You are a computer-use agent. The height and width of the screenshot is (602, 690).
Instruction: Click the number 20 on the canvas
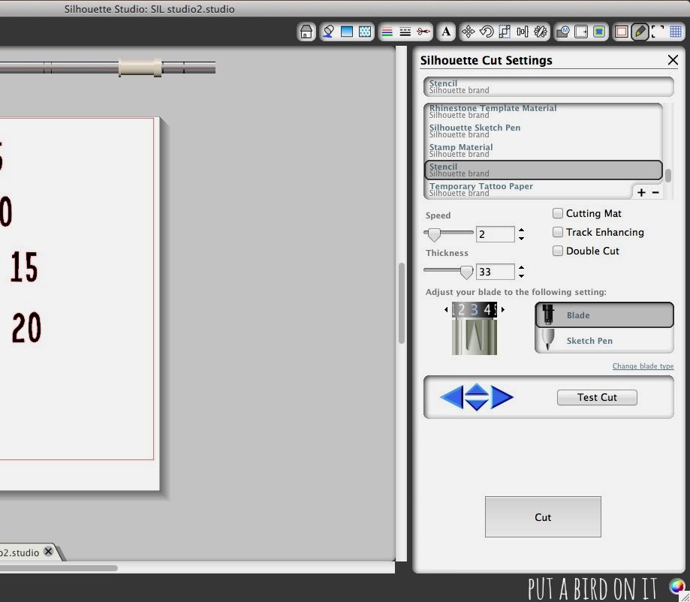click(x=26, y=328)
